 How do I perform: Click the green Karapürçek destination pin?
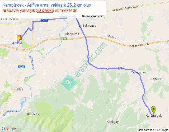pyautogui.click(x=154, y=110)
